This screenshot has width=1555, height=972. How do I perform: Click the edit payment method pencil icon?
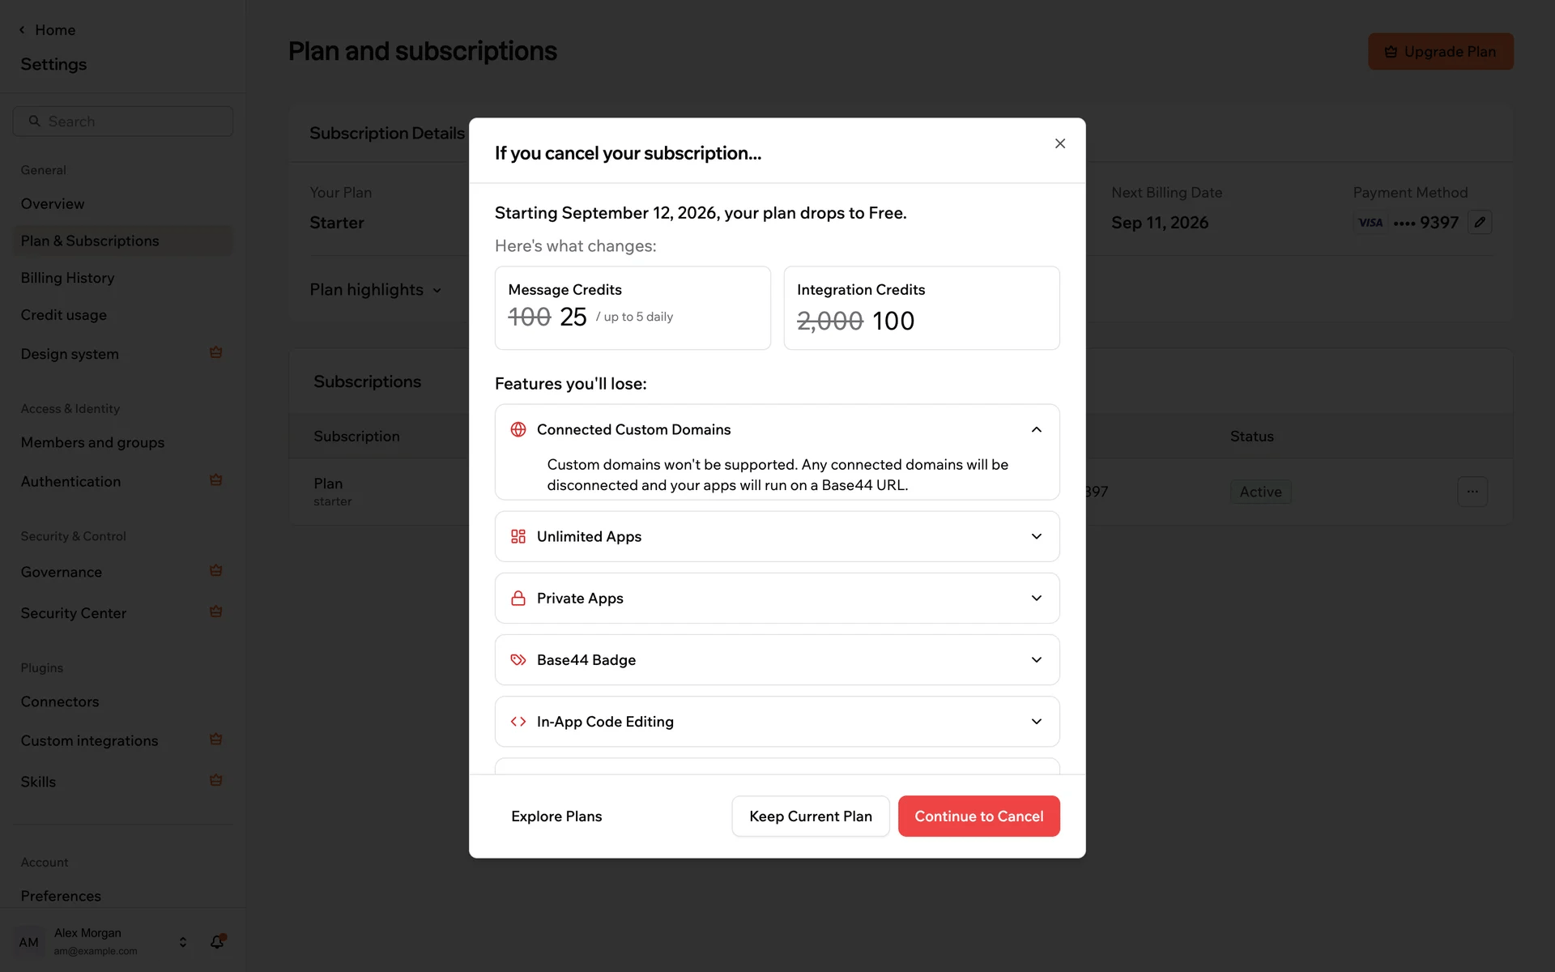click(x=1480, y=222)
